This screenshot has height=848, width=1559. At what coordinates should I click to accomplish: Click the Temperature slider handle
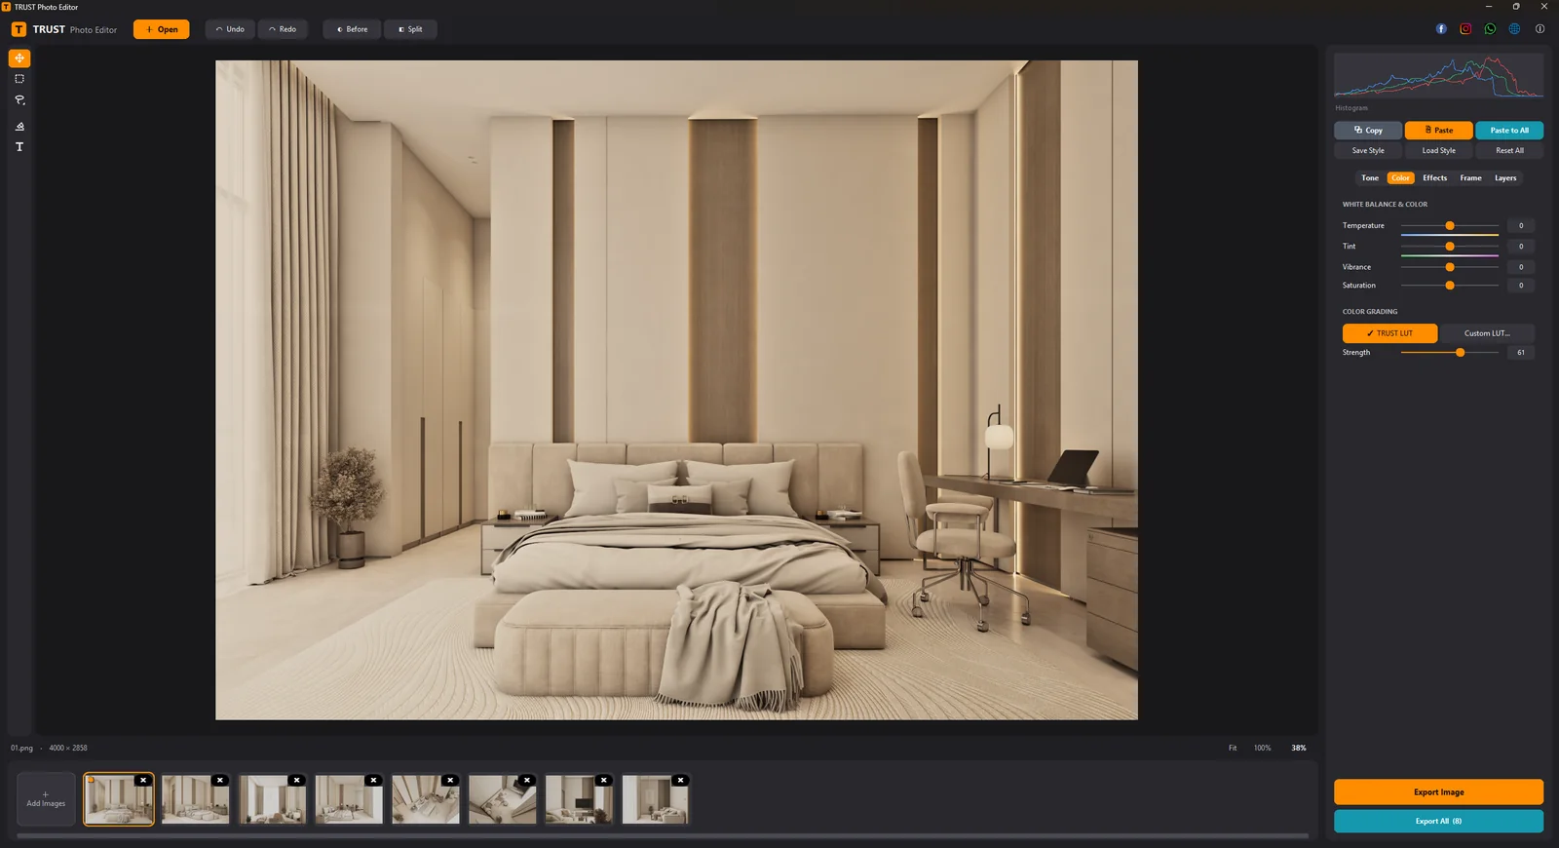point(1450,226)
